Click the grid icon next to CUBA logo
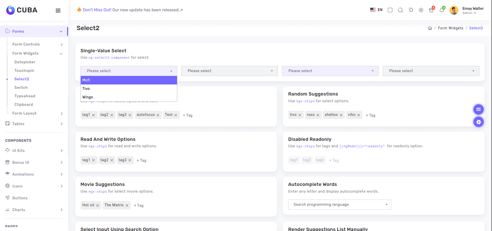The image size is (492, 231). point(58,11)
